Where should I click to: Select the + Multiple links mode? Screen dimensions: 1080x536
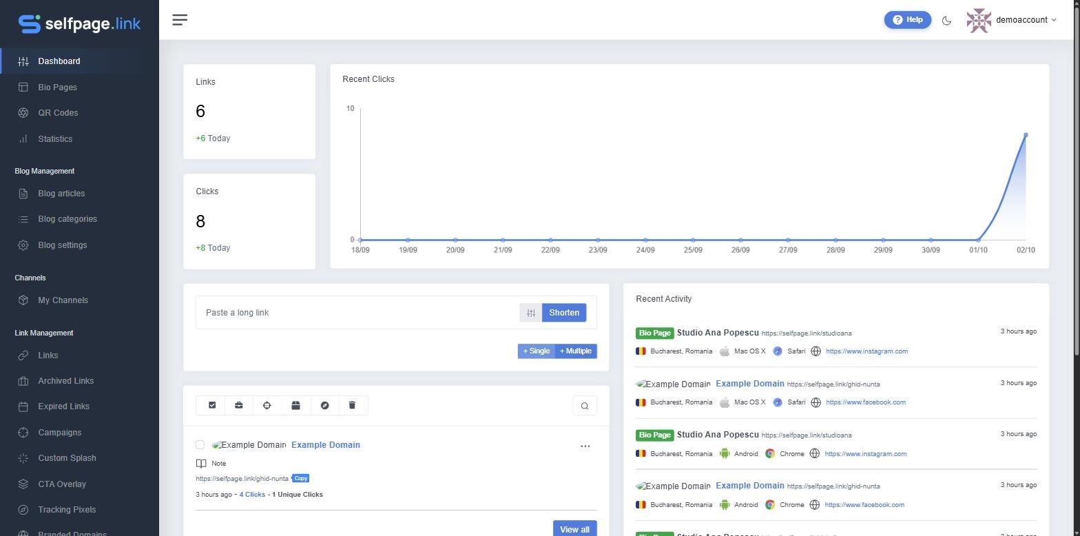(x=576, y=351)
